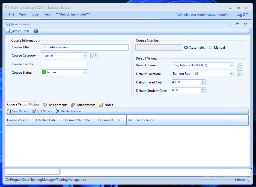Click the New Version document icon
The height and width of the screenshot is (187, 256).
(x=9, y=111)
